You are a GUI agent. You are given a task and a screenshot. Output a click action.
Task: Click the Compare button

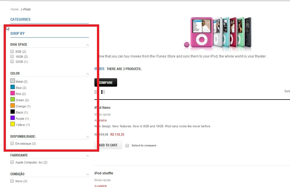point(106,82)
